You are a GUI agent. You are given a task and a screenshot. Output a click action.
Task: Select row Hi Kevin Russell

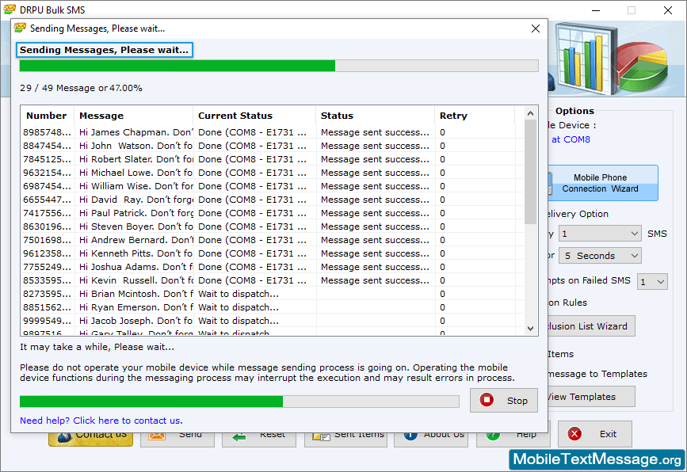[x=272, y=280]
